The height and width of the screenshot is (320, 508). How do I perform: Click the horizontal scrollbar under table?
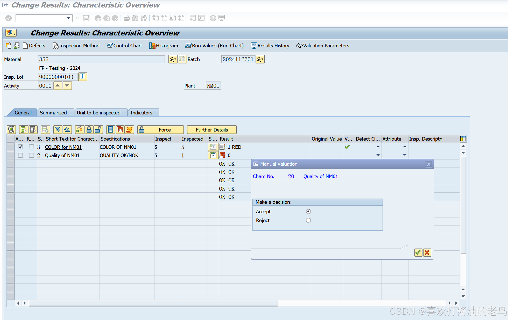click(153, 303)
